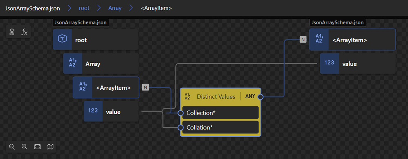Open the schema tree view icon
The image size is (408, 159).
[12, 32]
